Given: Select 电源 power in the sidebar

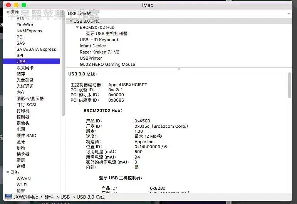Looking at the screenshot, I should pyautogui.click(x=21, y=129).
